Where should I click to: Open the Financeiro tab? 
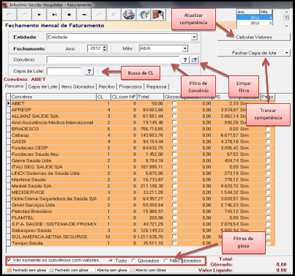coord(130,86)
